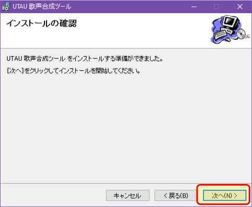This screenshot has height=207, width=252.
Task: Click the text をインストールする準備ができました。
Action: 115,59
